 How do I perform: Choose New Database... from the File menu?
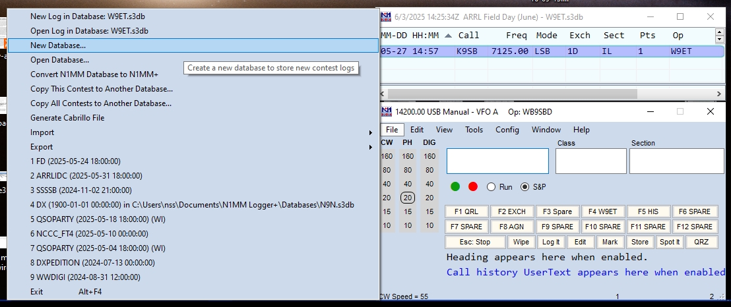pos(58,45)
